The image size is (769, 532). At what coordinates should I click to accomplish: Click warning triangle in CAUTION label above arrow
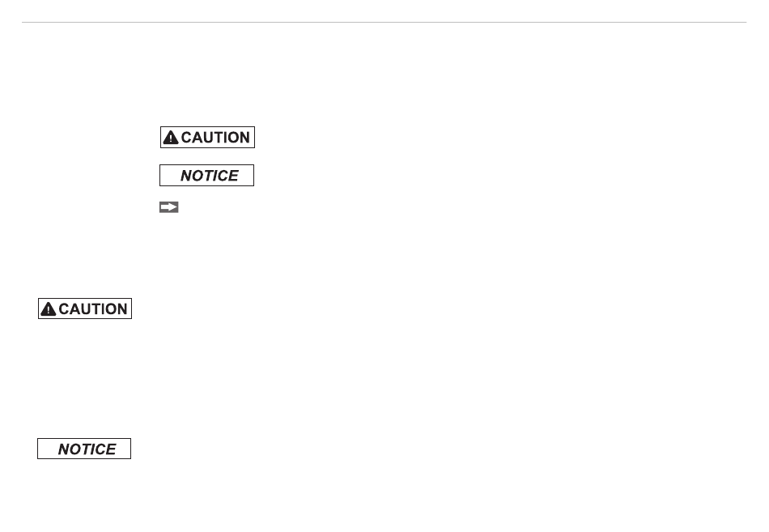tap(170, 138)
